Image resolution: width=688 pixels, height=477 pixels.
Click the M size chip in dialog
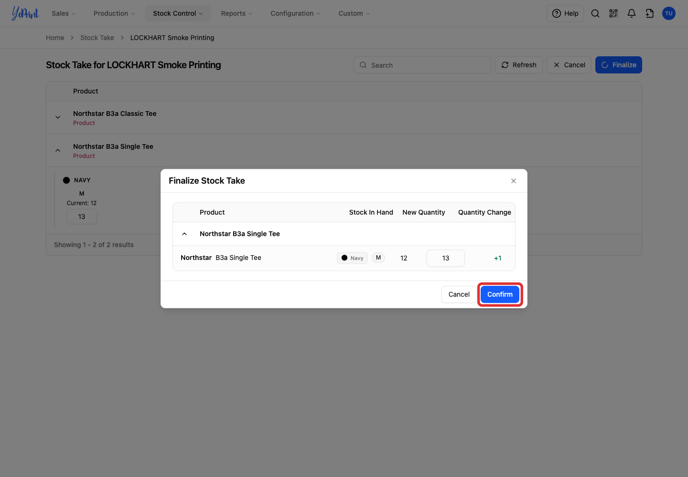point(378,258)
